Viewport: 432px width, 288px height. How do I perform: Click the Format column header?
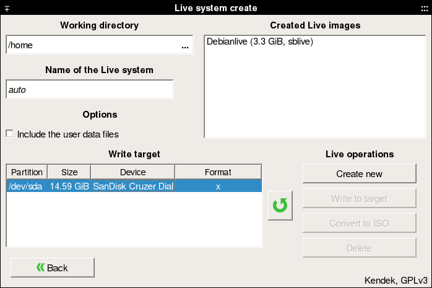click(218, 172)
